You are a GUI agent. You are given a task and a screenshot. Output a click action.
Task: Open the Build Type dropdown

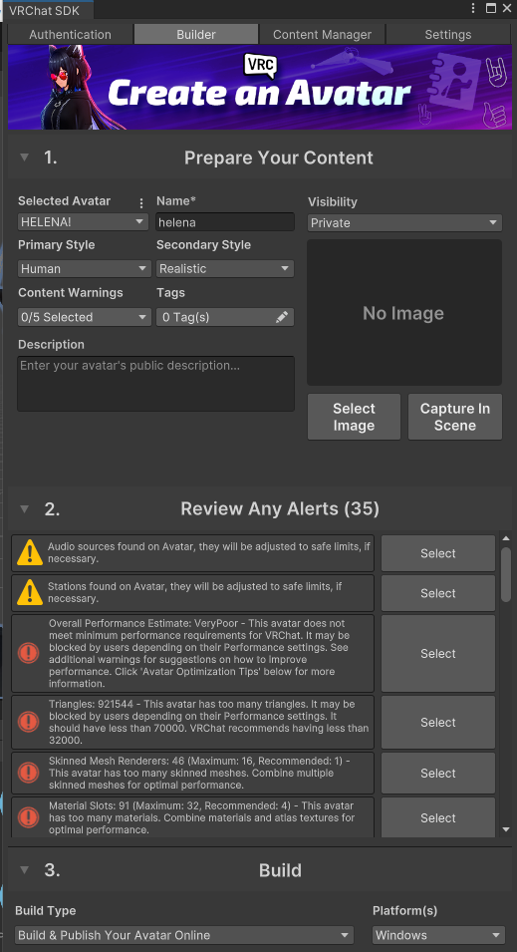[184, 935]
